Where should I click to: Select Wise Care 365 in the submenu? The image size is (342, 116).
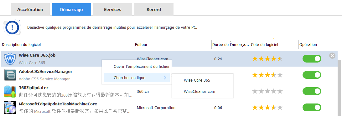[197, 80]
